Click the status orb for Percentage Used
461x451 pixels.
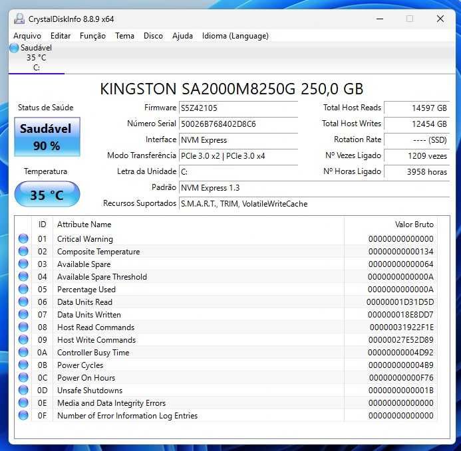(x=23, y=289)
